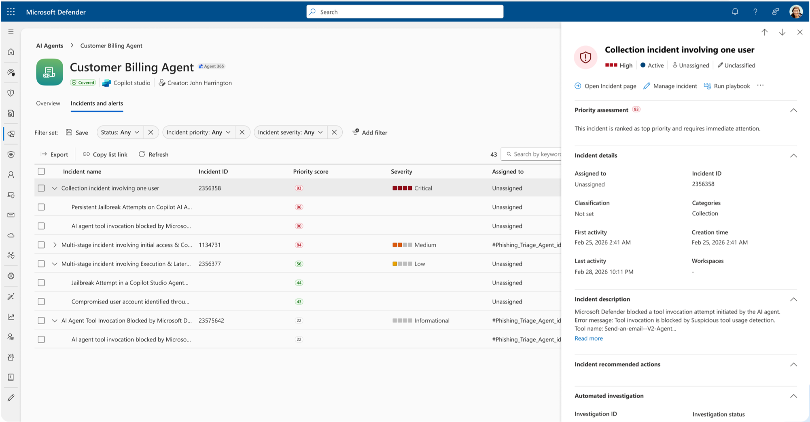Close the incident details side panel

click(800, 32)
